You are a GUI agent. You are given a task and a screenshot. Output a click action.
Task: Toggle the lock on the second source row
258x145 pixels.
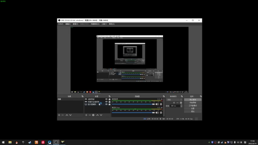coord(109,102)
